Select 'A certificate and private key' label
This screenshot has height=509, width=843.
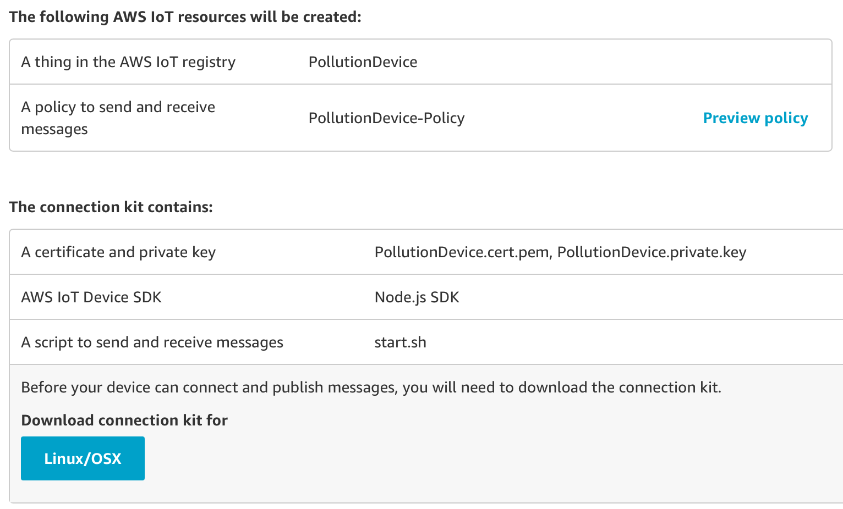coord(118,252)
